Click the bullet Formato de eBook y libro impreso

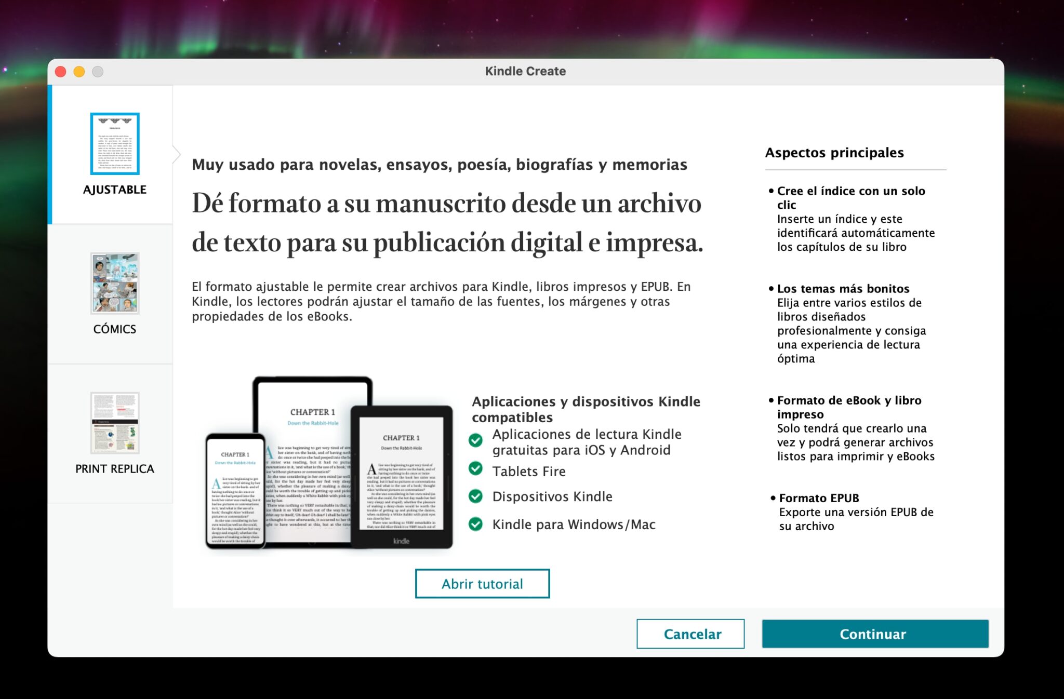848,408
